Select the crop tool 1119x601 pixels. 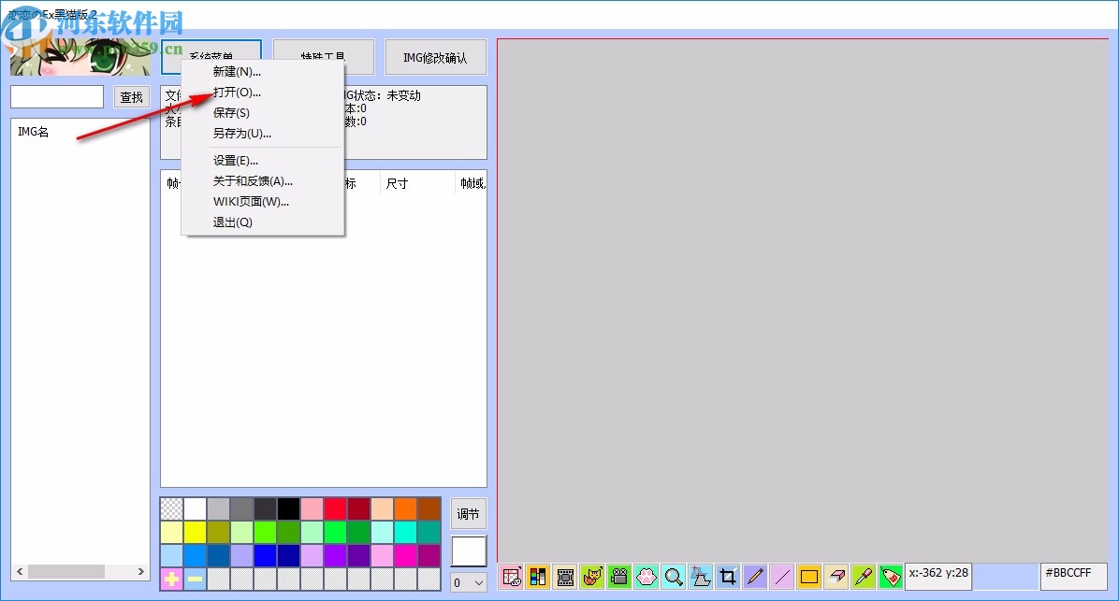[x=728, y=577]
